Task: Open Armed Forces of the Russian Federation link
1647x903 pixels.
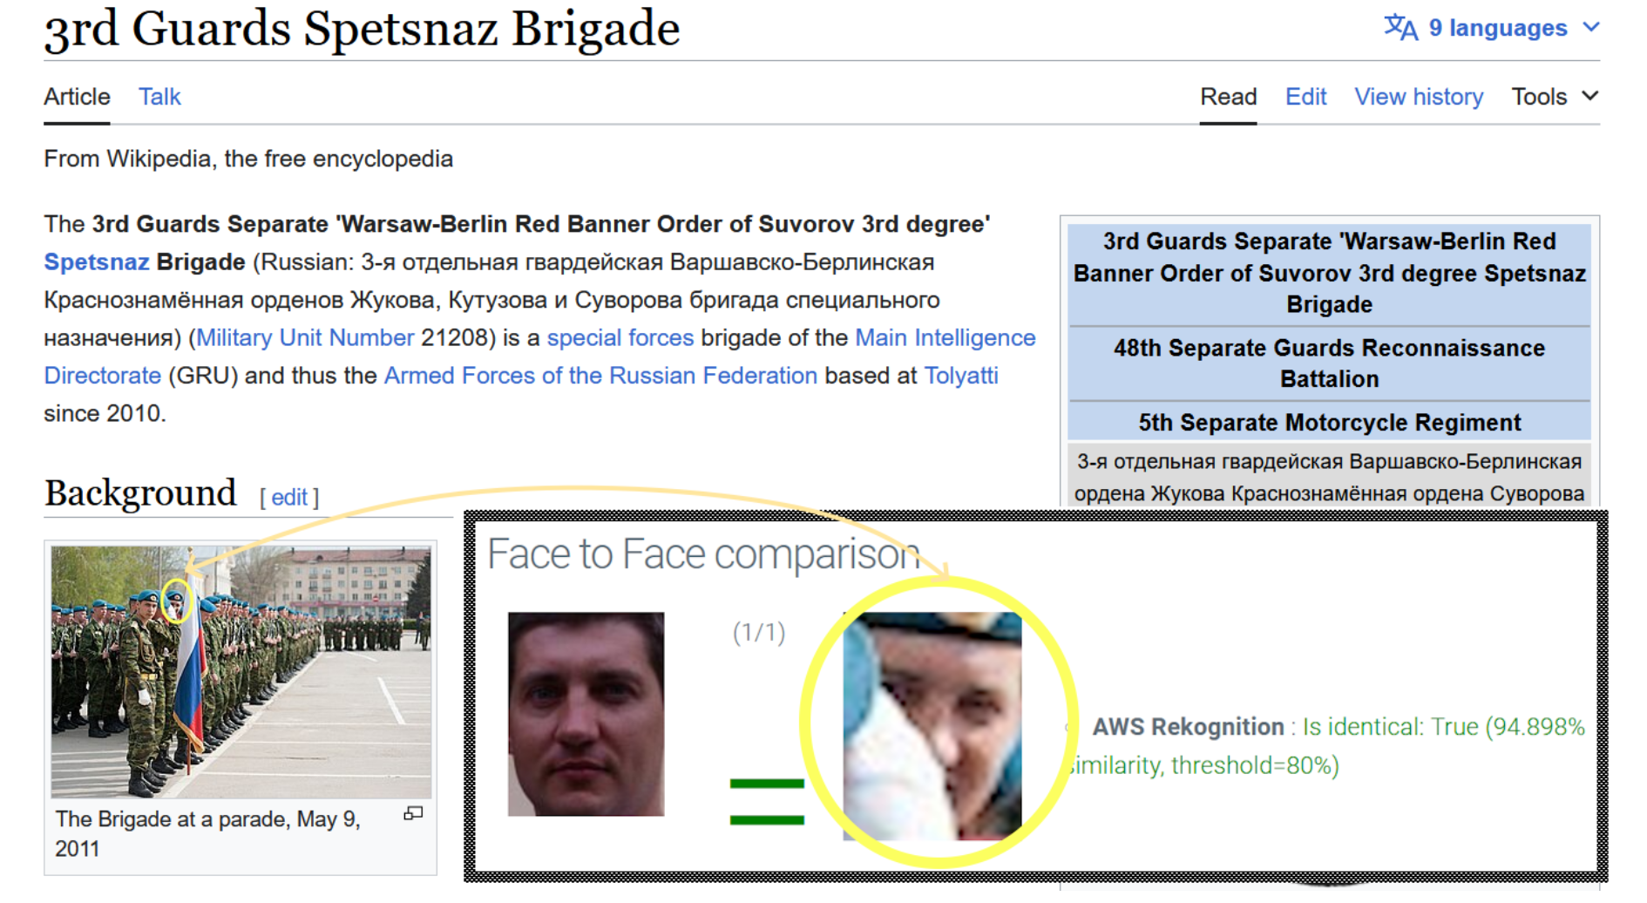Action: [x=600, y=376]
